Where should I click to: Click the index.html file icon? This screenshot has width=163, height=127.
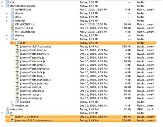pyautogui.click(x=7, y=109)
